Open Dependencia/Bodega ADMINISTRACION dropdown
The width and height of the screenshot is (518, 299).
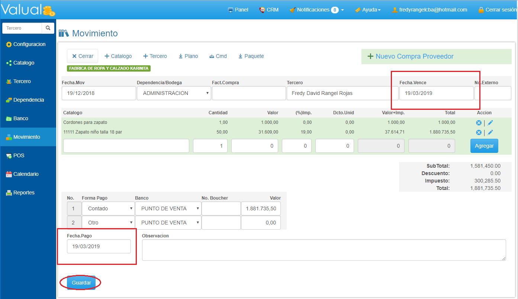click(x=174, y=93)
